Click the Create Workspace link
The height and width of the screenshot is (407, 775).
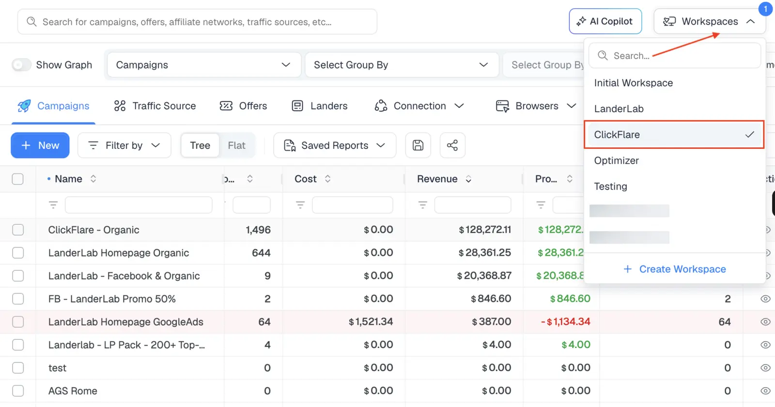click(675, 269)
